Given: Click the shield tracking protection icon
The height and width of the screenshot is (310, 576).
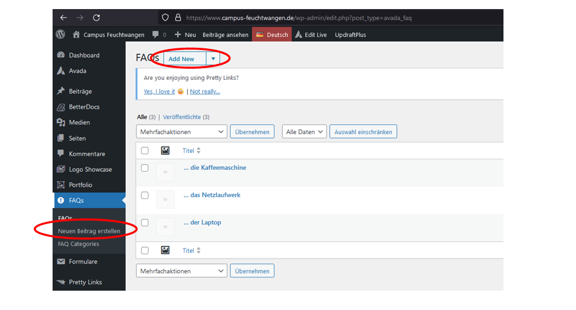Looking at the screenshot, I should coord(166,18).
